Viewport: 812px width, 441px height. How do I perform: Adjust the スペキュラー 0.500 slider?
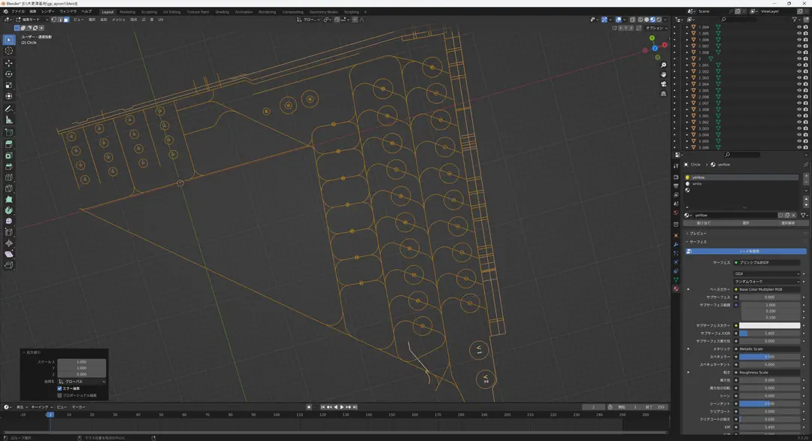pyautogui.click(x=769, y=357)
